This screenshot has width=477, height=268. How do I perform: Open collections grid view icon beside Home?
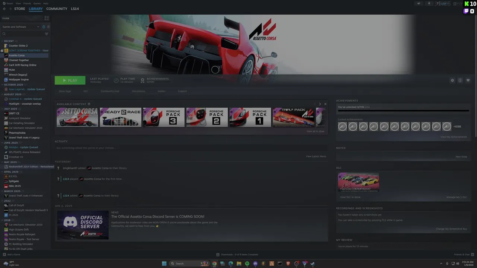[47, 18]
